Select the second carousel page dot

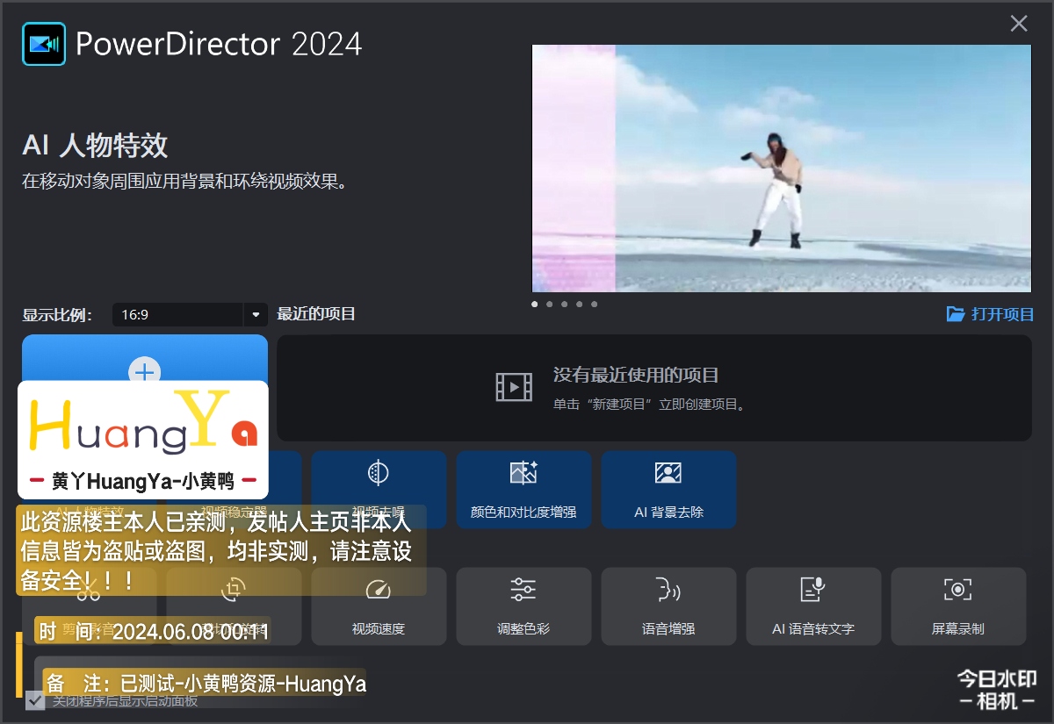pyautogui.click(x=549, y=305)
